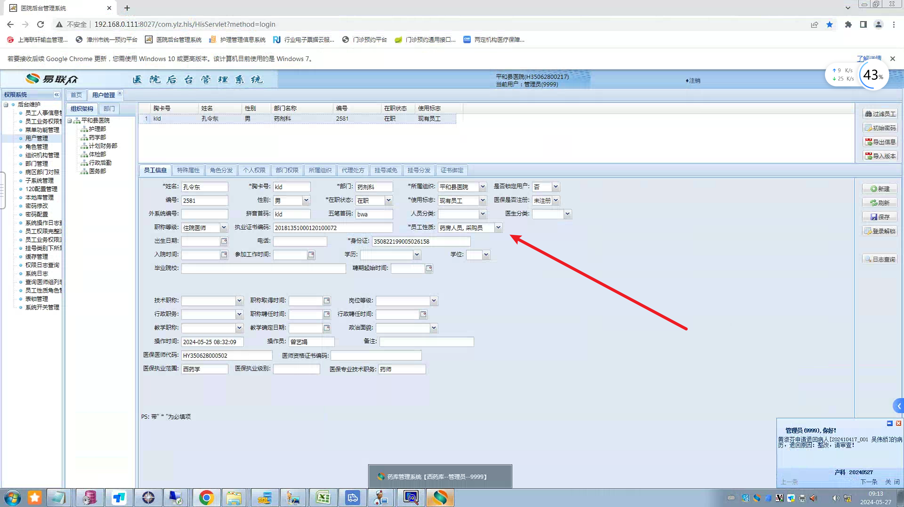This screenshot has height=507, width=904.
Task: Click the 保存 save button
Action: click(x=880, y=217)
